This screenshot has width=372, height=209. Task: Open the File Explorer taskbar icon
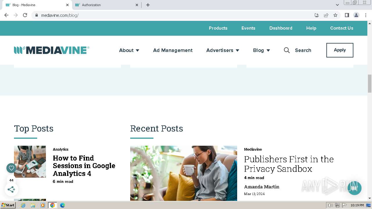33,205
